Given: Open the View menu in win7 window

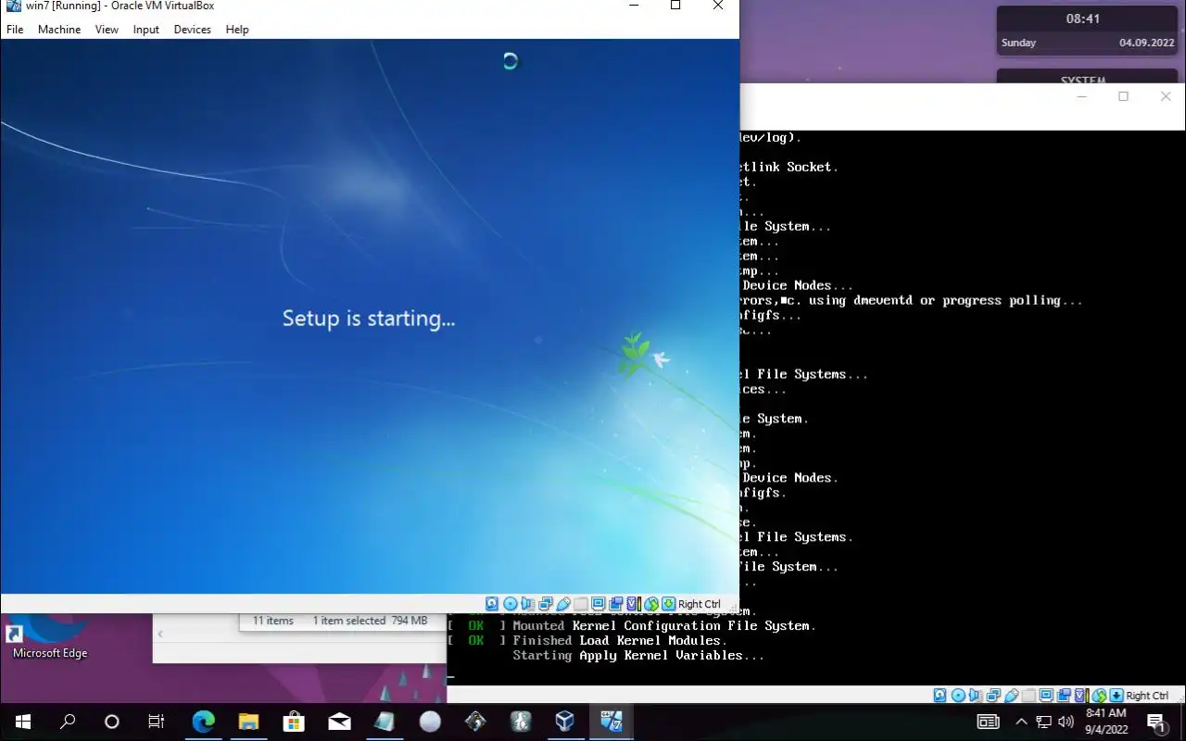Looking at the screenshot, I should [107, 30].
